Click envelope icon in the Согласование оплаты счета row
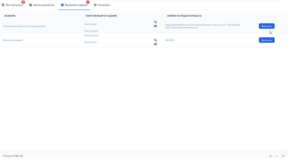288x159 pixels. point(155,26)
